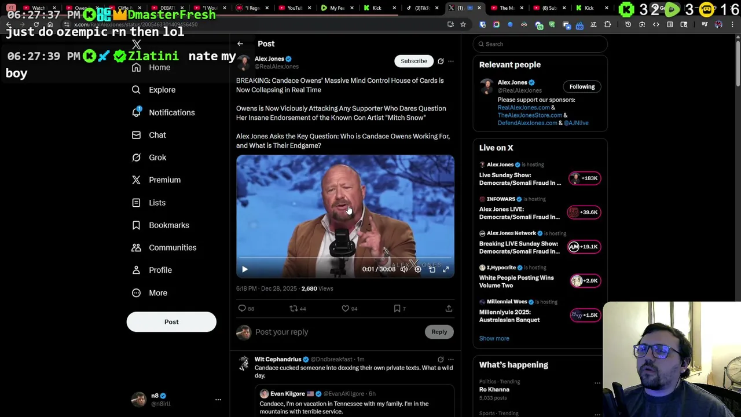Open the three-dot menu on Wit Cephandrius reply
The image size is (741, 417).
451,360
